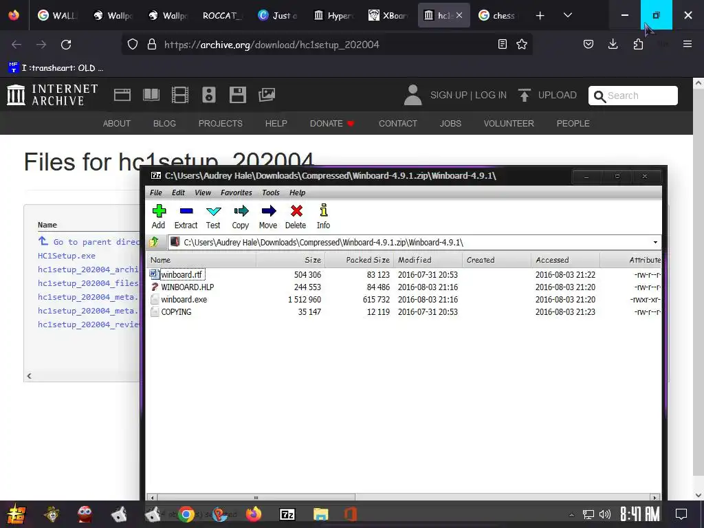Click SIGN UP link
The width and height of the screenshot is (704, 528).
coord(448,95)
